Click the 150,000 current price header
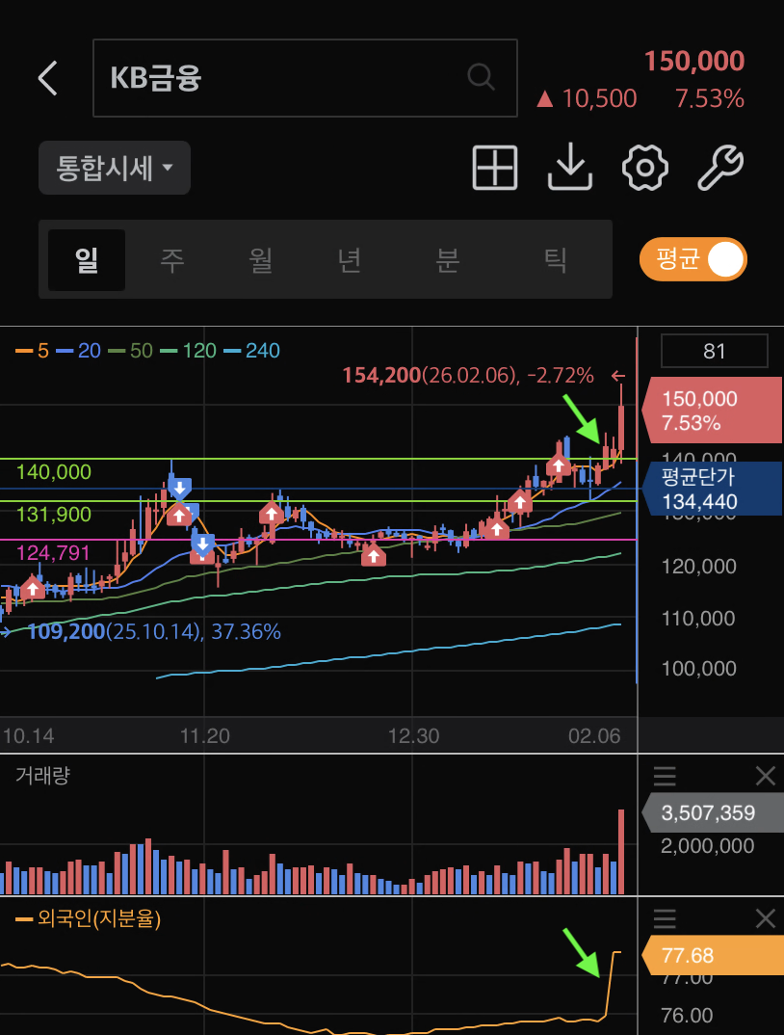The height and width of the screenshot is (1035, 784). pyautogui.click(x=694, y=61)
